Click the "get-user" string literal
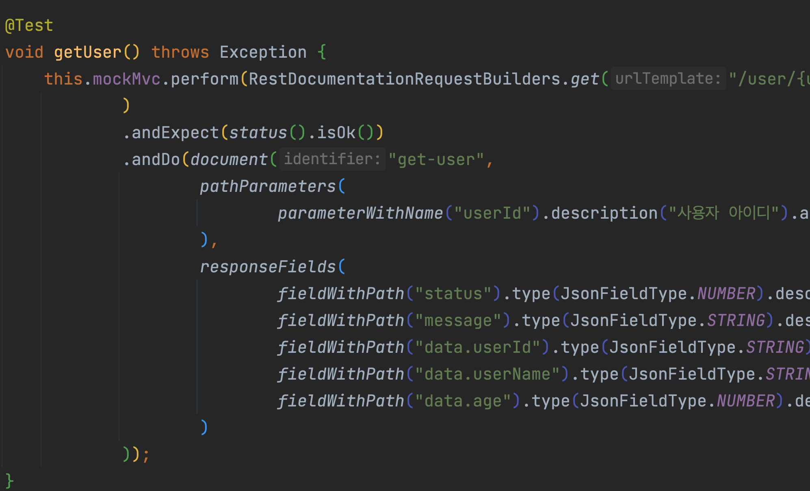Image resolution: width=810 pixels, height=491 pixels. (436, 159)
